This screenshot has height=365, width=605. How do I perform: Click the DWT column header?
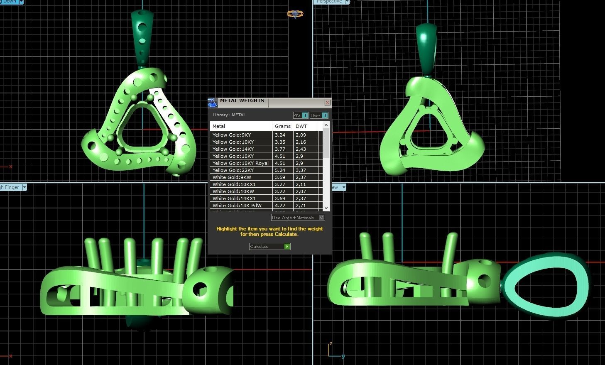(x=306, y=126)
